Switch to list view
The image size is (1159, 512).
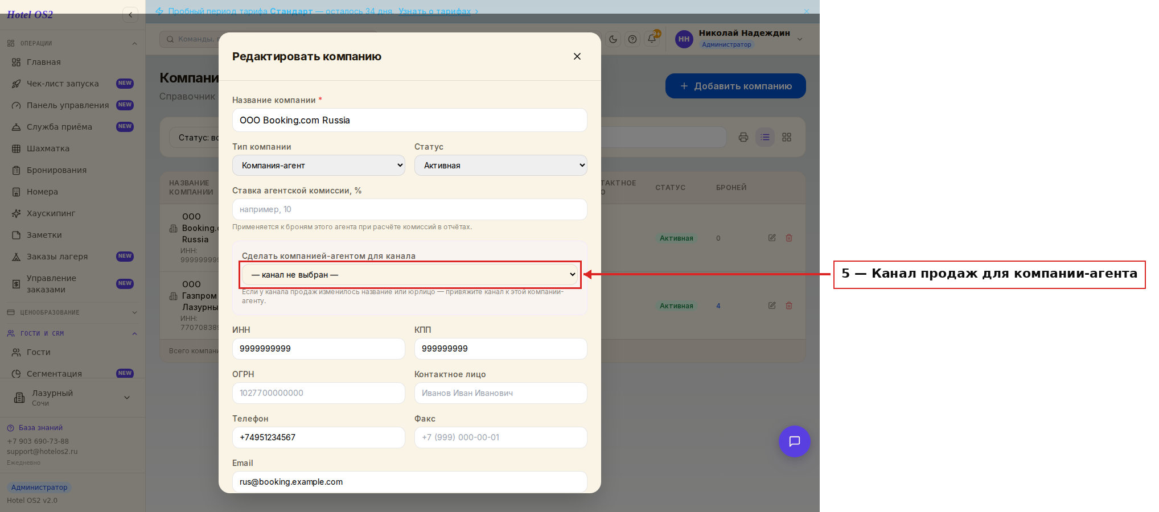pyautogui.click(x=765, y=137)
